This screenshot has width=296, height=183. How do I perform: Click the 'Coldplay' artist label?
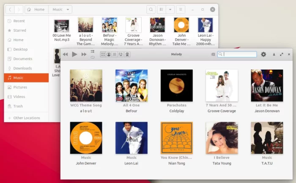(x=177, y=111)
